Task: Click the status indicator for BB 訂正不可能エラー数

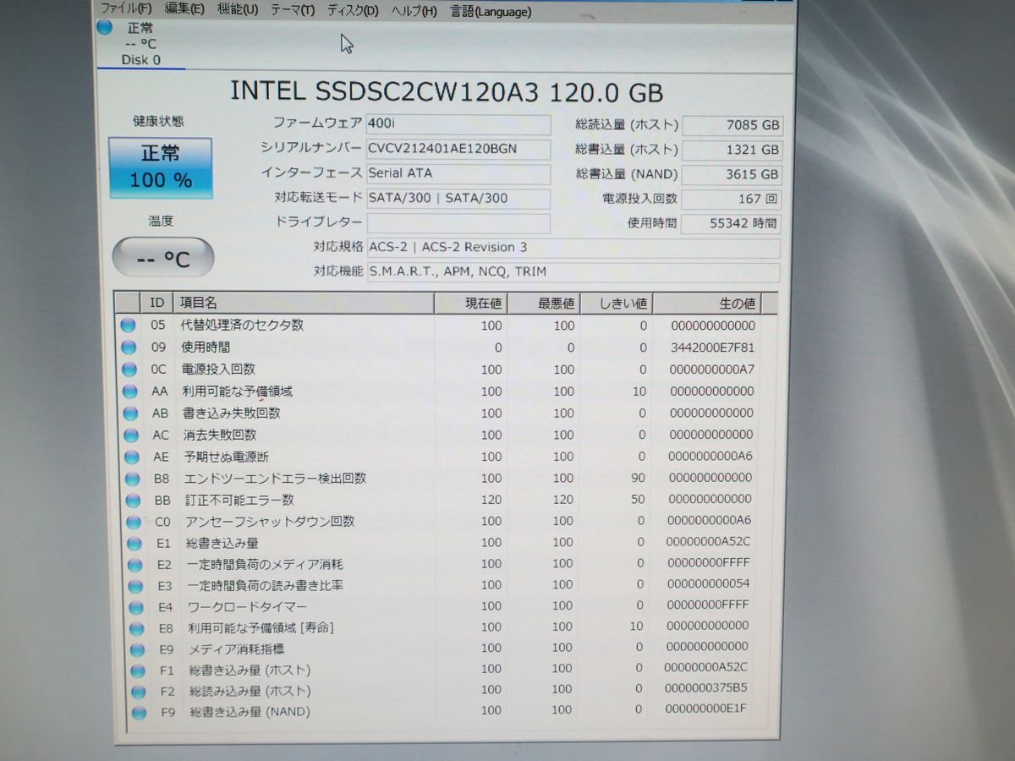Action: point(129,499)
